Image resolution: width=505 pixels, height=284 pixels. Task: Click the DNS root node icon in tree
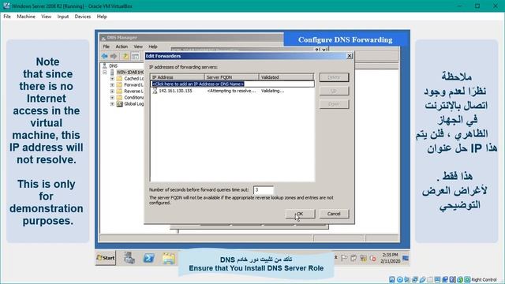click(104, 65)
